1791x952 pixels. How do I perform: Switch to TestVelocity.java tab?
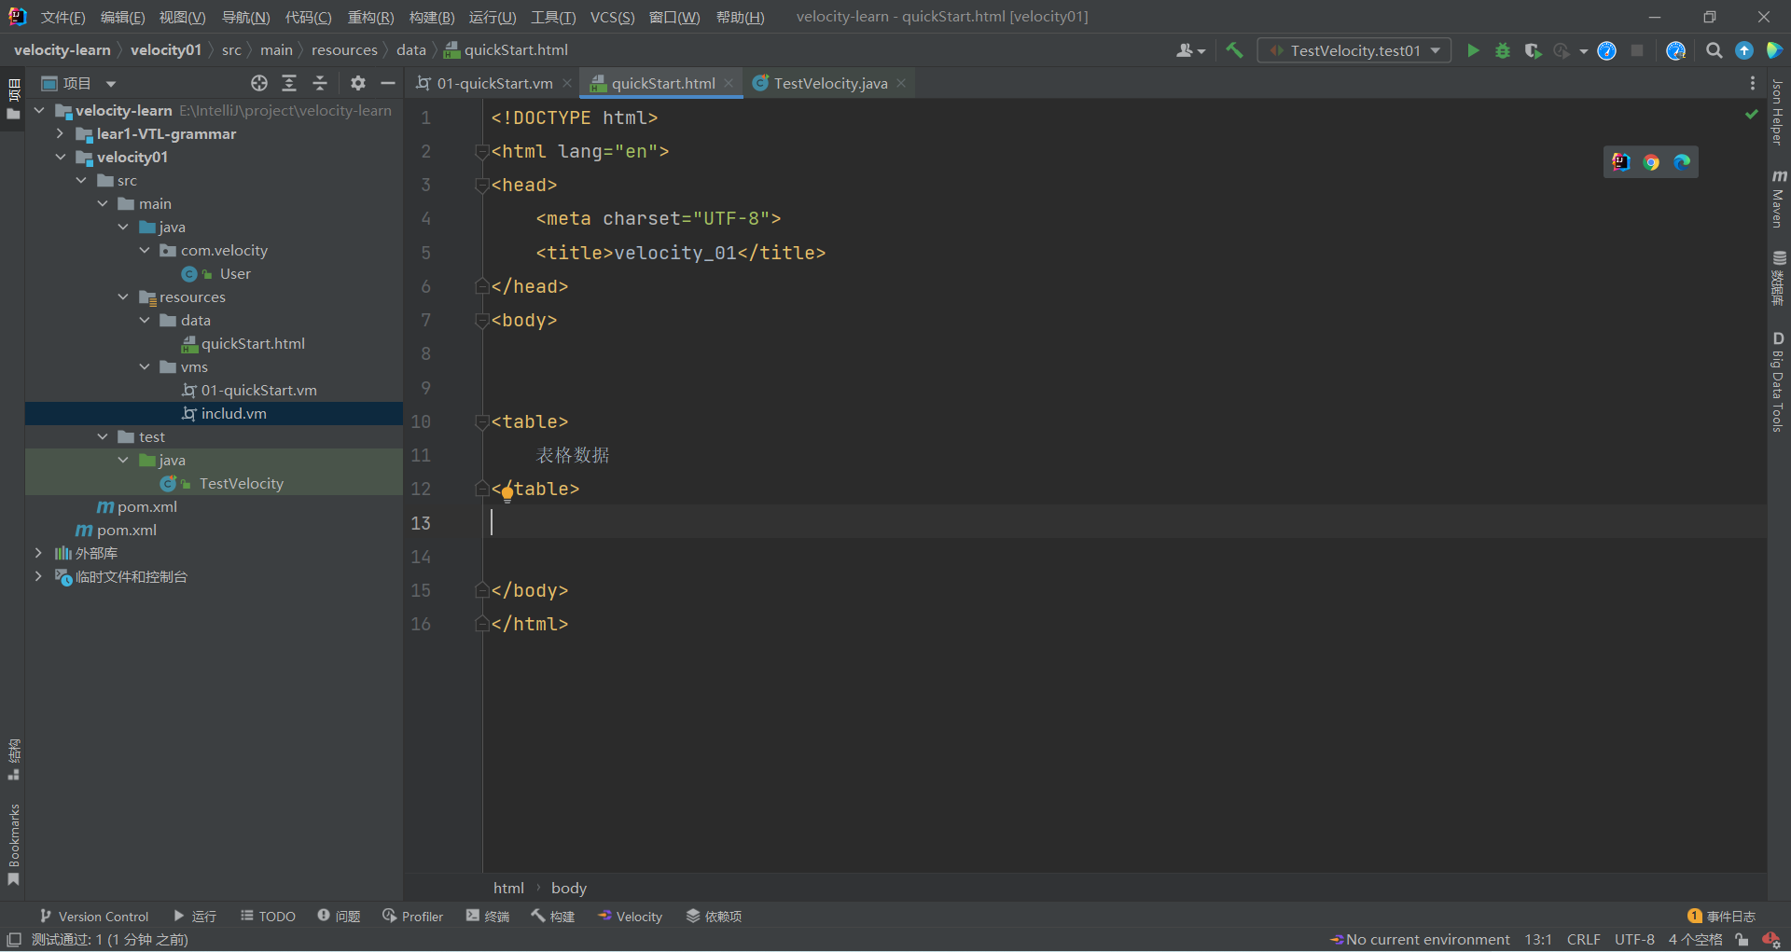pyautogui.click(x=830, y=83)
